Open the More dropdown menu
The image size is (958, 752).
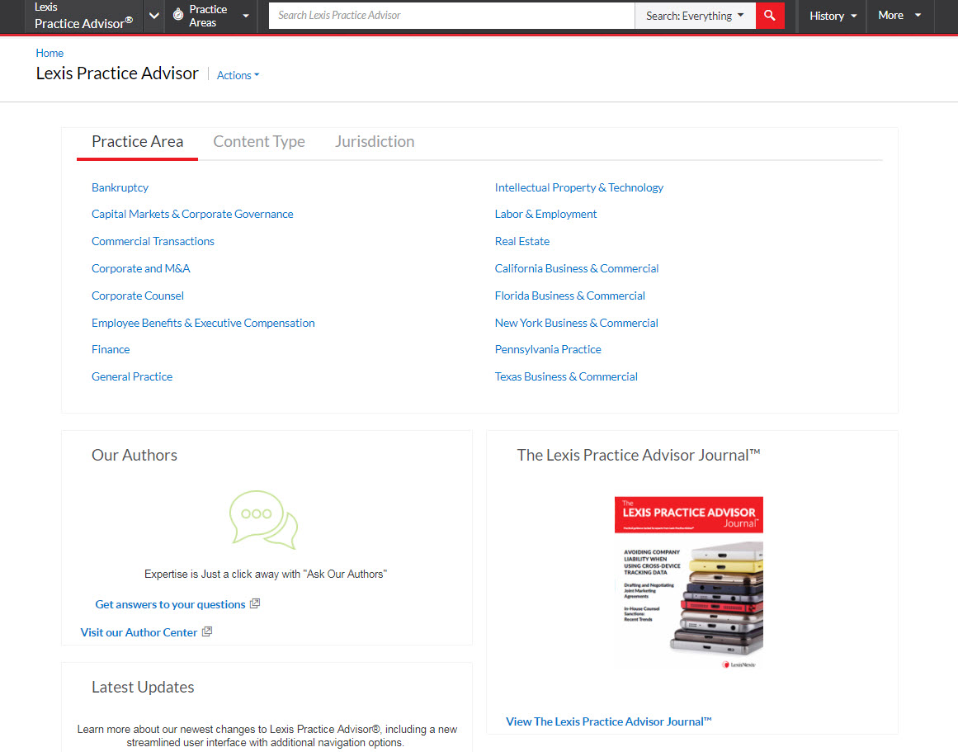[x=899, y=16]
